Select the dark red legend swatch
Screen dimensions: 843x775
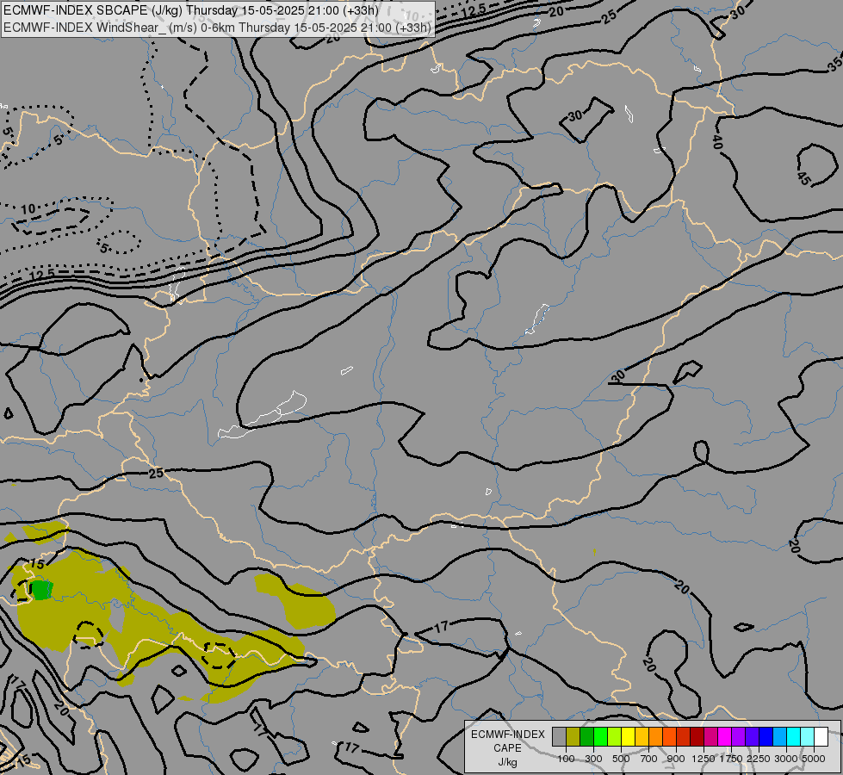tap(697, 736)
